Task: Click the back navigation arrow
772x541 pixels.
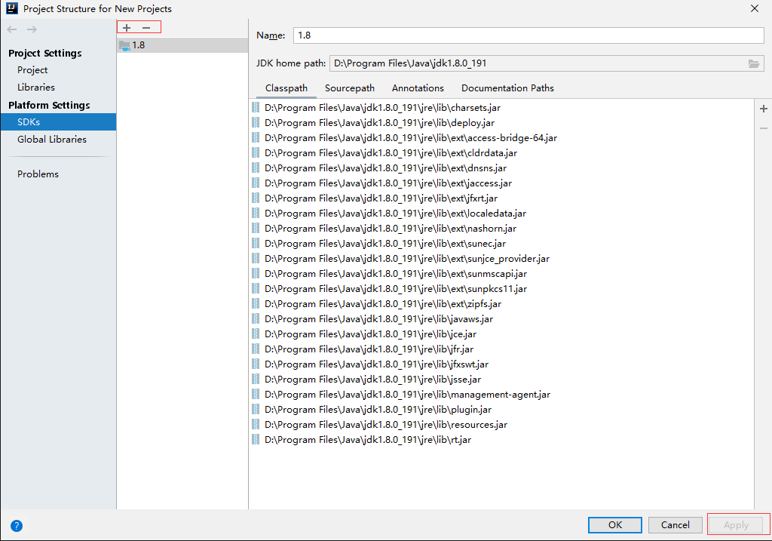Action: tap(12, 29)
